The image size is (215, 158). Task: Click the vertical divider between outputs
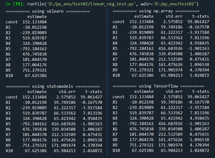tap(107, 82)
